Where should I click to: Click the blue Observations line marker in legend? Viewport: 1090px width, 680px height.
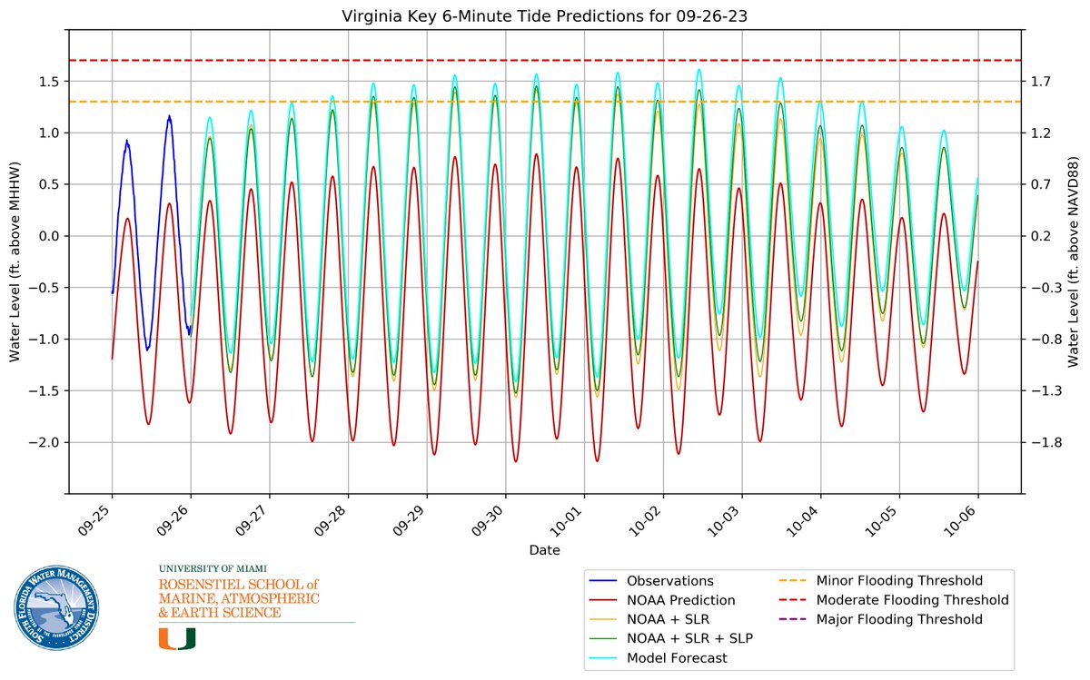(604, 580)
